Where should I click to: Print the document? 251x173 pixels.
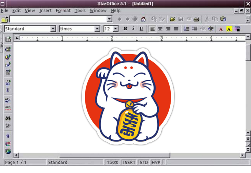coord(196,19)
